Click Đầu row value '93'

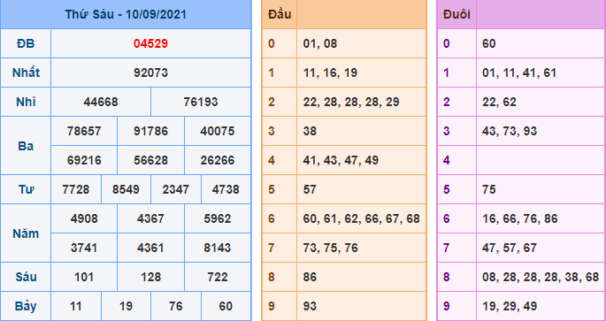pyautogui.click(x=310, y=306)
